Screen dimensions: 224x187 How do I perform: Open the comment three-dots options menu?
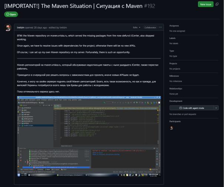point(160,27)
